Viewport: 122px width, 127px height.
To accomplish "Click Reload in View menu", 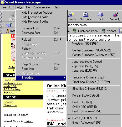I will click(x=41, y=40).
